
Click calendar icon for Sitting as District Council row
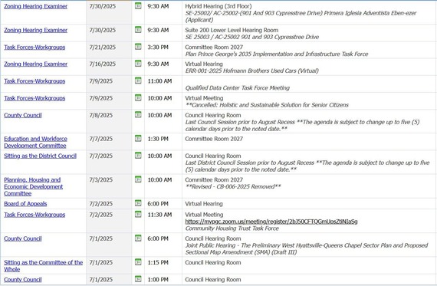click(x=138, y=155)
